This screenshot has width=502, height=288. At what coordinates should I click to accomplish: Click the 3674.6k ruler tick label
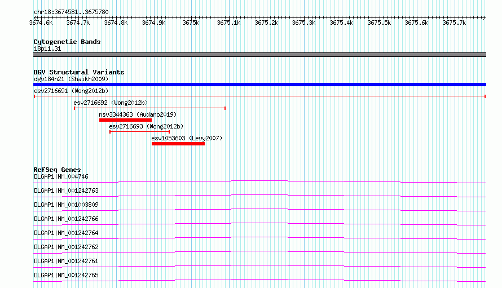point(41,23)
